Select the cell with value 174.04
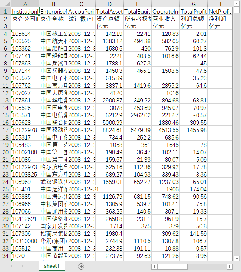This screenshot has width=241, height=272. 193,189
